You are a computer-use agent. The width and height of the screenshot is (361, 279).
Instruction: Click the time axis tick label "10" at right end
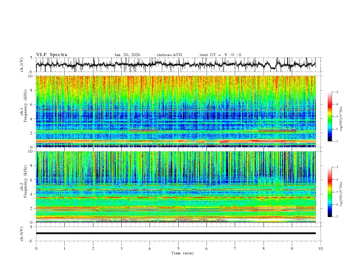click(320, 248)
